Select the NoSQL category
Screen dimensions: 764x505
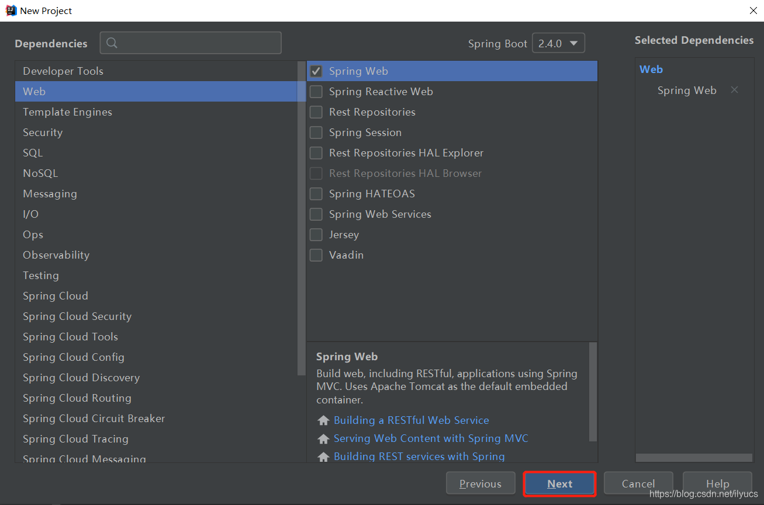(x=157, y=173)
